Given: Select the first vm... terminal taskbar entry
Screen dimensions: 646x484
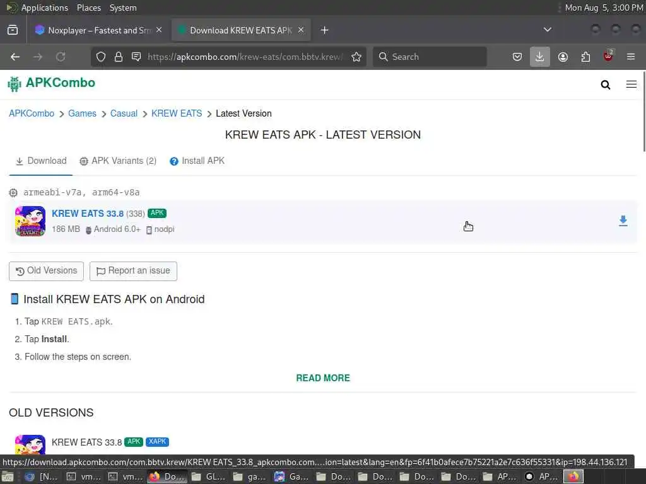Looking at the screenshot, I should (x=84, y=477).
